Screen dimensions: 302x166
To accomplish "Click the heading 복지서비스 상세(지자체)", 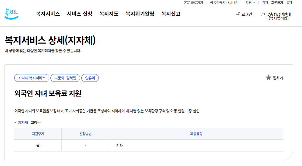I will point(50,40).
